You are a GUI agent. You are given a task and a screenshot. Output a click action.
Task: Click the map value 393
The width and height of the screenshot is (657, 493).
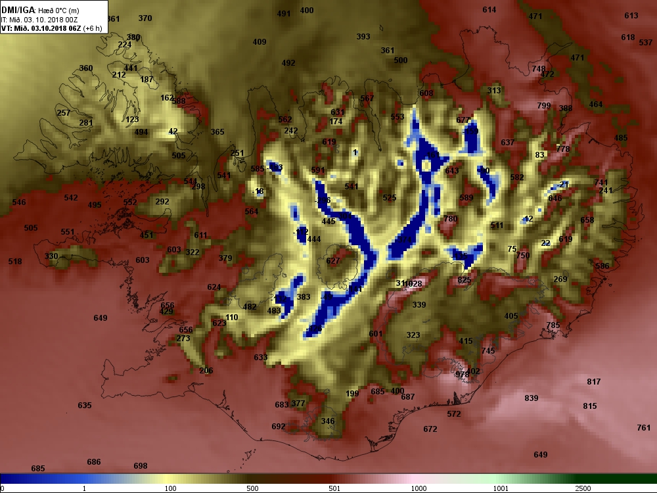pos(363,36)
